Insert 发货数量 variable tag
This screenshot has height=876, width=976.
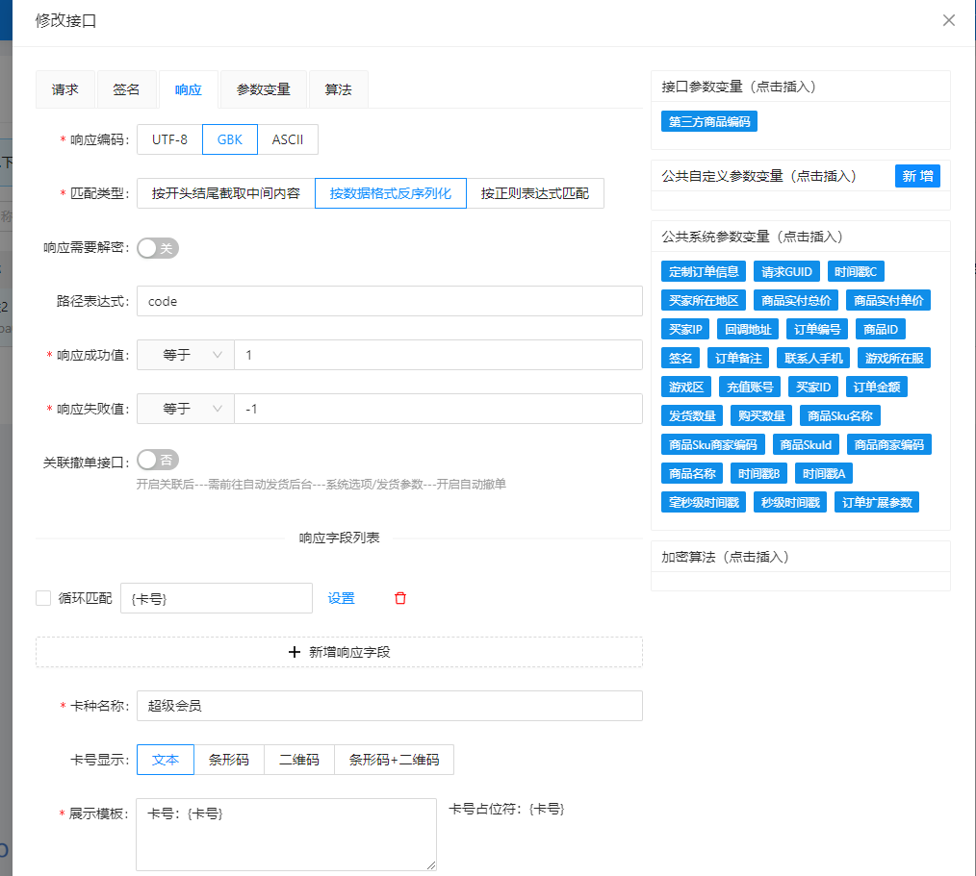pyautogui.click(x=692, y=416)
